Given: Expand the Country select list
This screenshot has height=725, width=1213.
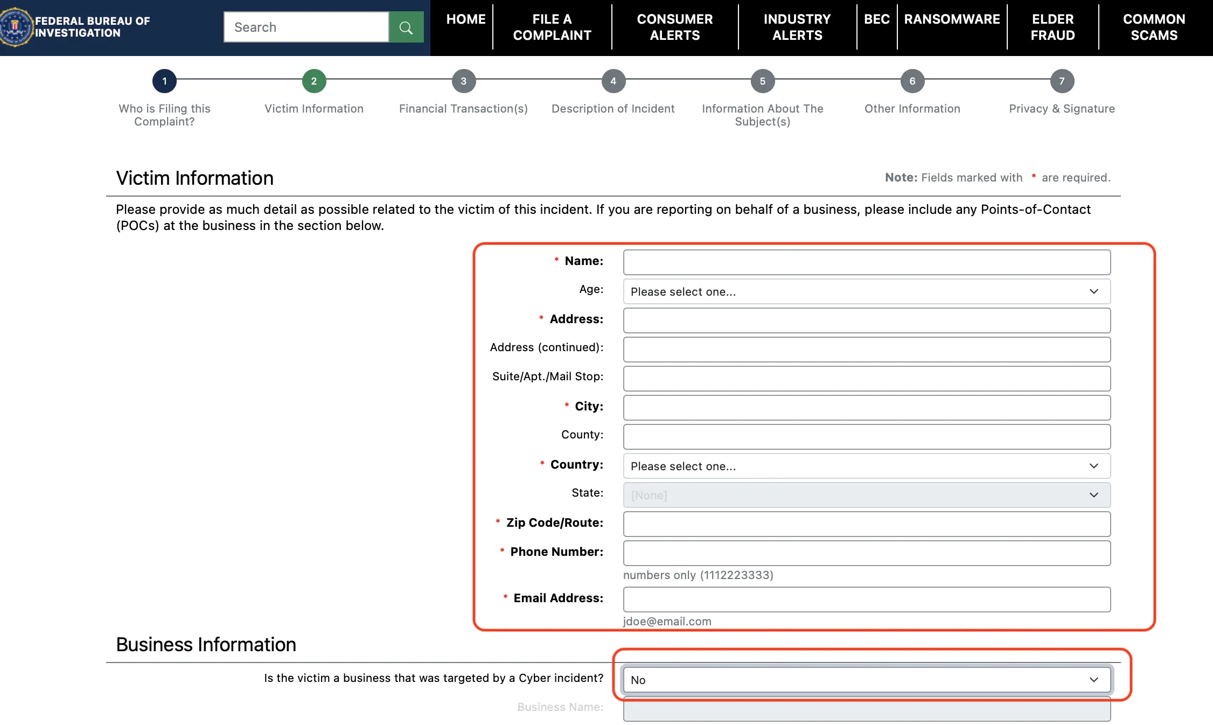Looking at the screenshot, I should point(867,466).
